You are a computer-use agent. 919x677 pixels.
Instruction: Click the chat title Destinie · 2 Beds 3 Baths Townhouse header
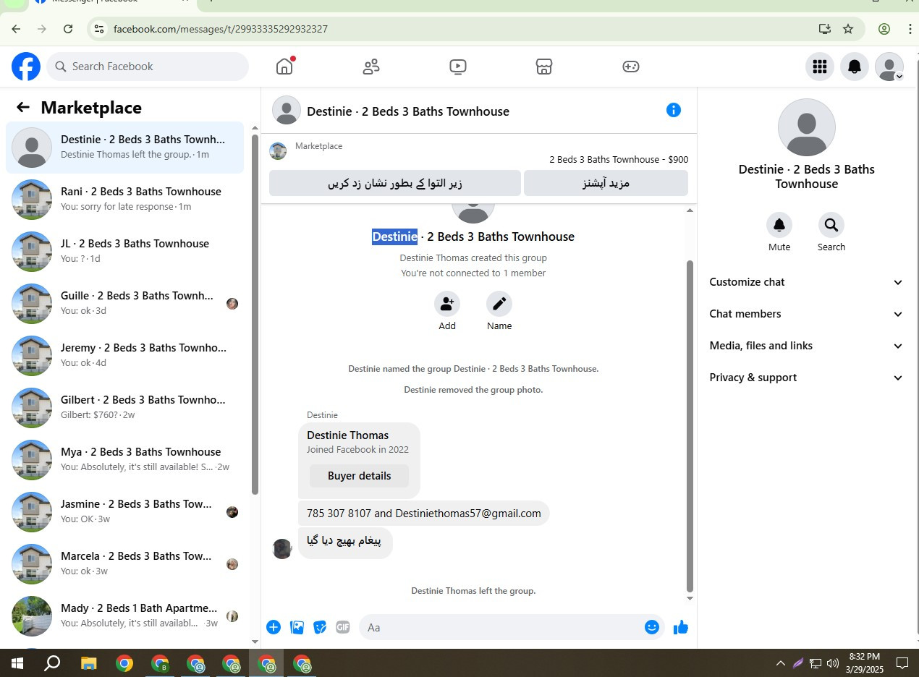pos(408,111)
